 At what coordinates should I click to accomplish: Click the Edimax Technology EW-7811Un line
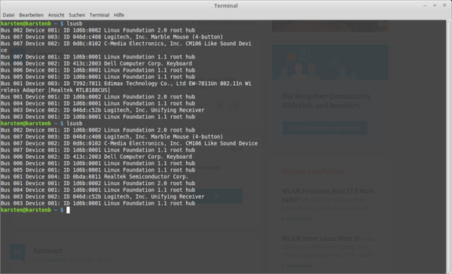[126, 84]
